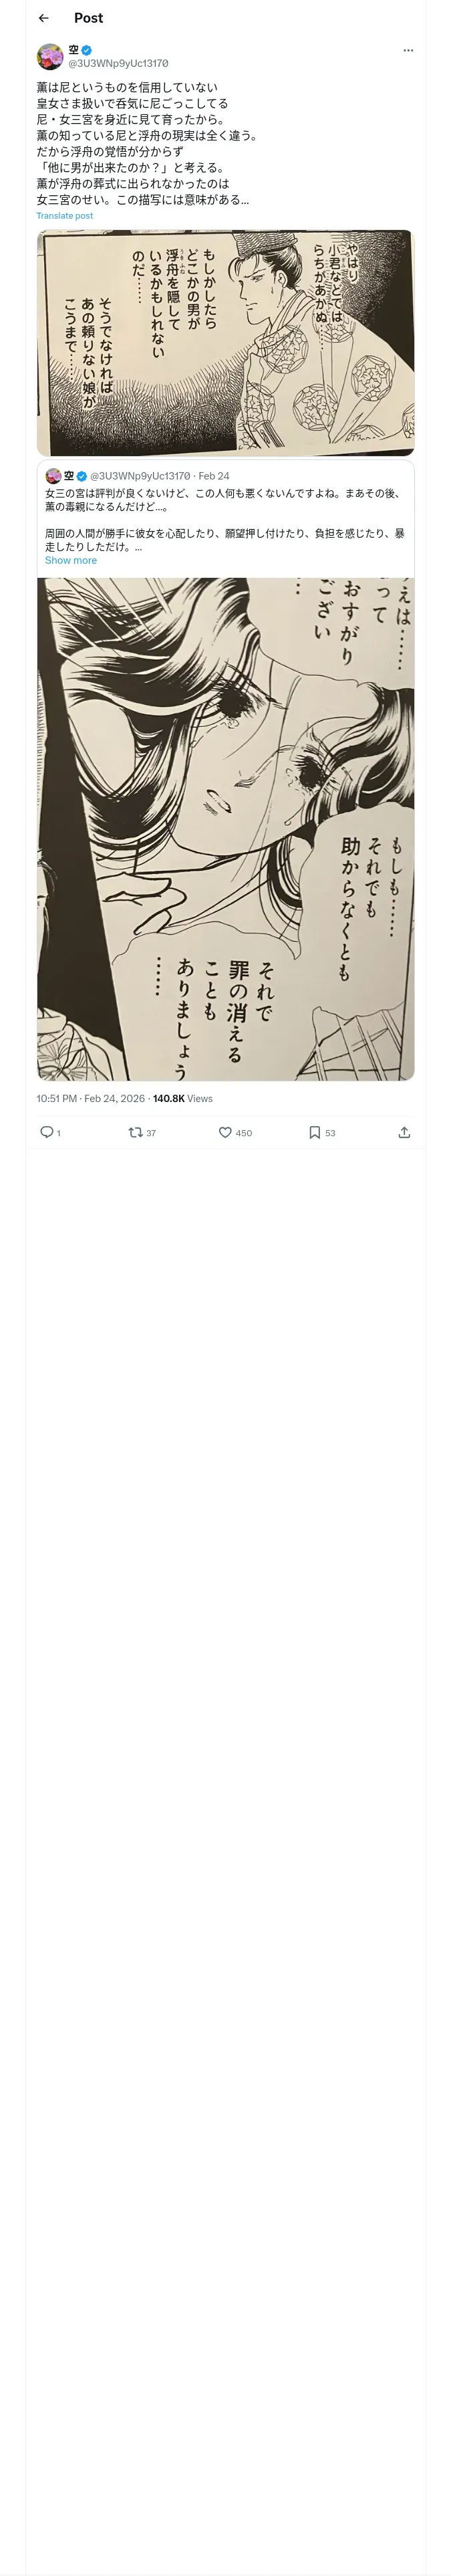Open the author's profile avatar
Screen dimensions: 451x2576
[50, 56]
